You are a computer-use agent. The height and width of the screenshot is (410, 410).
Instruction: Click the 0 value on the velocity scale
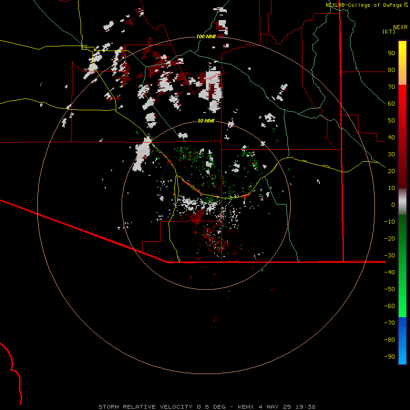393,205
